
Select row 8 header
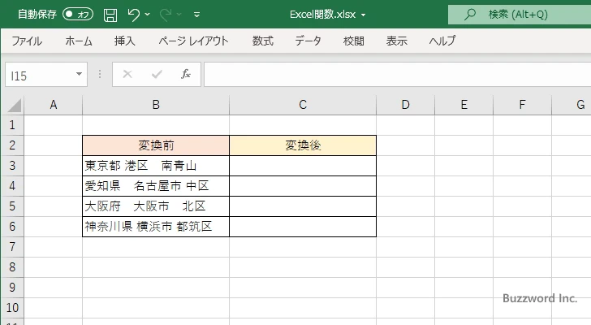(x=12, y=267)
